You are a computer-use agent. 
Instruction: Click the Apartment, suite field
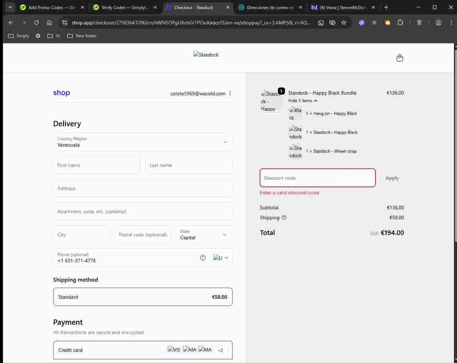(x=143, y=211)
